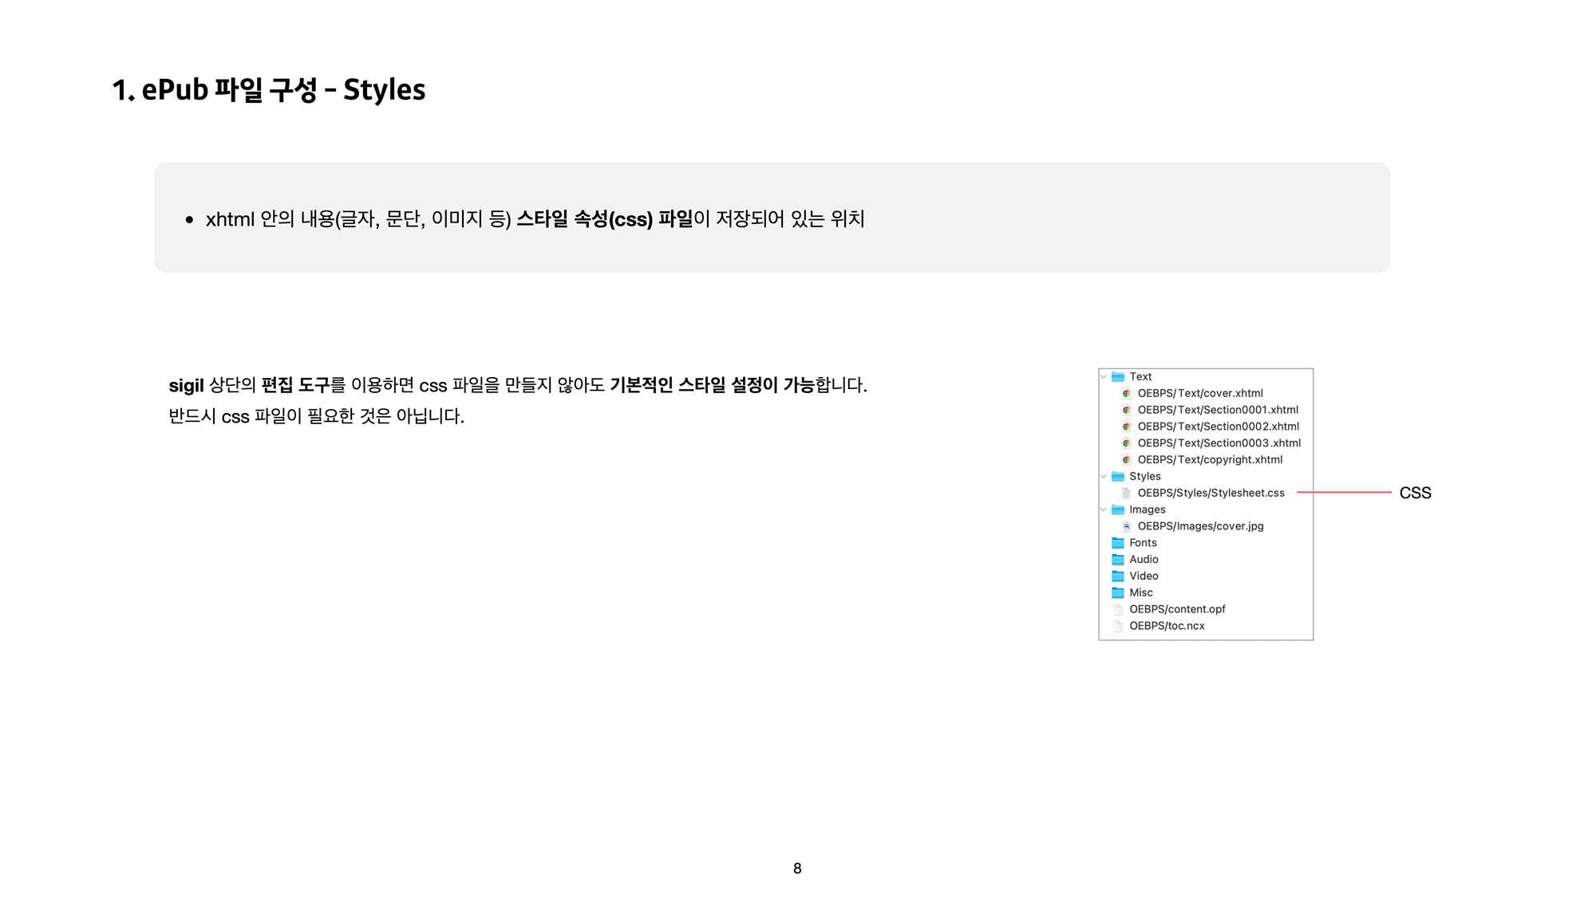
Task: Click the bold 'sigil' word
Action: [186, 386]
